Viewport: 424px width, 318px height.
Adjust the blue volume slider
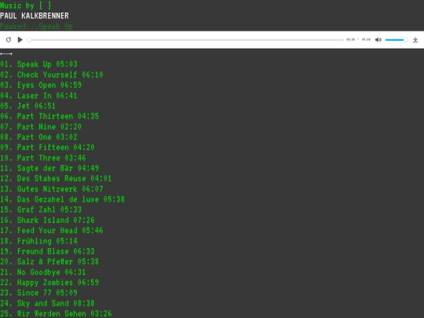click(397, 40)
